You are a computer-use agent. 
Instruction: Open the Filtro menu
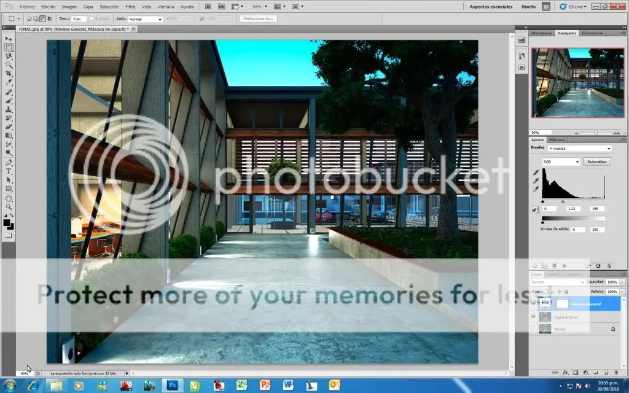click(x=130, y=6)
